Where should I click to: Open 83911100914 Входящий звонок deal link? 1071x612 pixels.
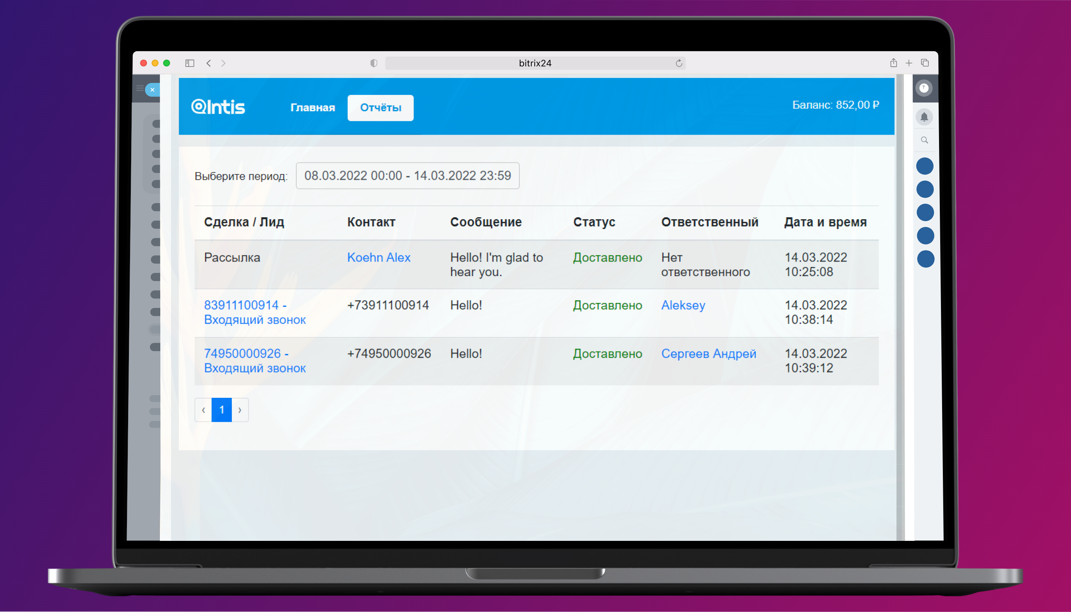[x=254, y=312]
